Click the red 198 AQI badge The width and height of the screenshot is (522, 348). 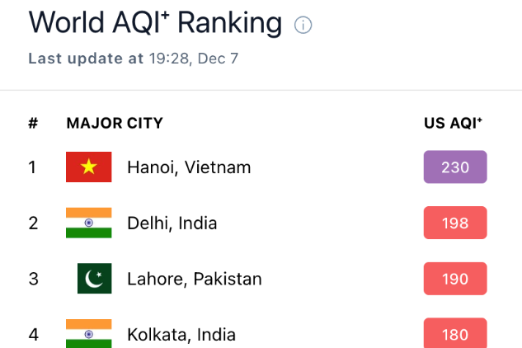455,223
